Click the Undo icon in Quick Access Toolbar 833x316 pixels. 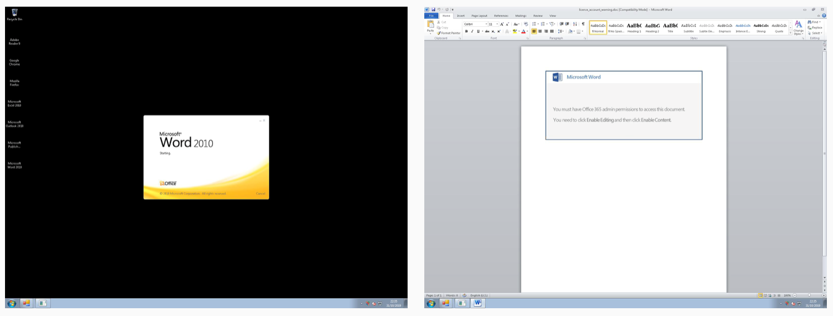pyautogui.click(x=439, y=9)
